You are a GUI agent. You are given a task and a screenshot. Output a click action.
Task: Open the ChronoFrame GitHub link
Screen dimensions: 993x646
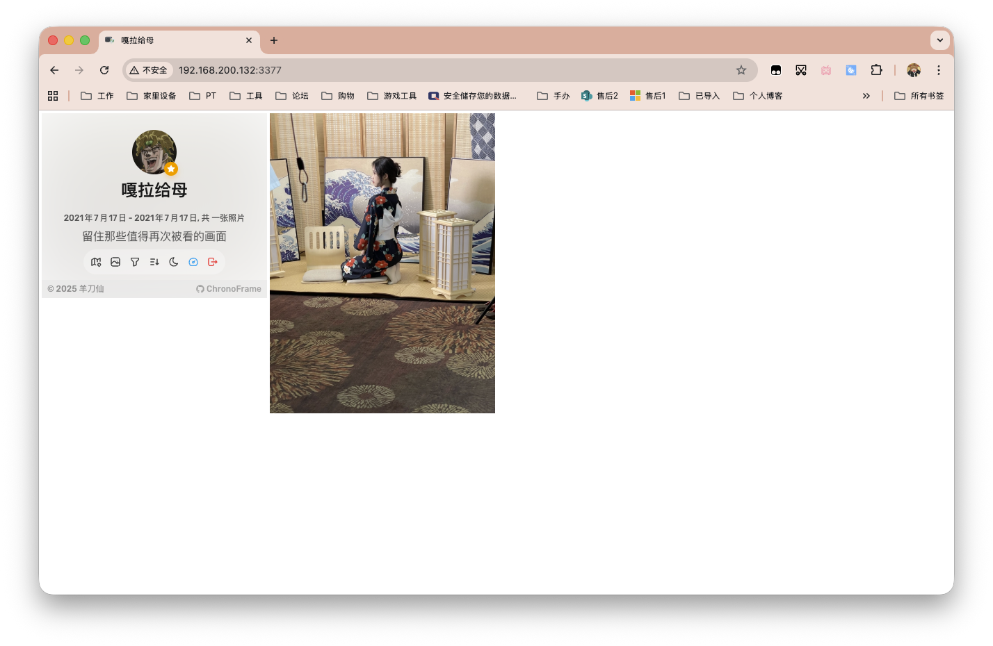[x=229, y=289]
